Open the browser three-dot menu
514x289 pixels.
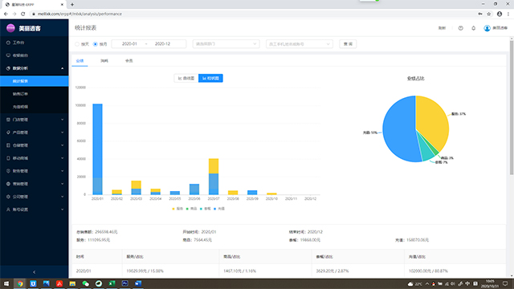508,14
